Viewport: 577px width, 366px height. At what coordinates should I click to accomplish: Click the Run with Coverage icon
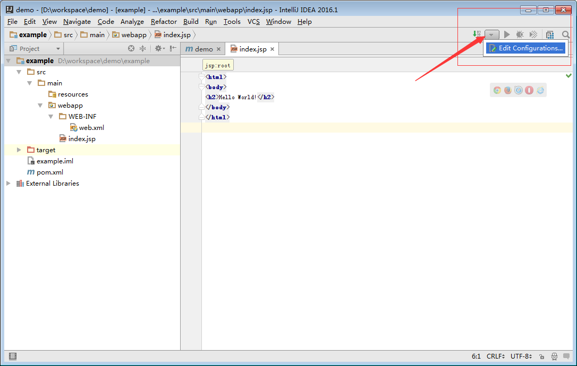pos(533,34)
